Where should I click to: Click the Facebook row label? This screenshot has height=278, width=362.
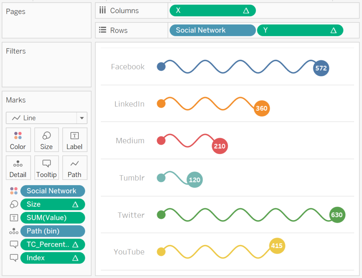pyautogui.click(x=128, y=67)
